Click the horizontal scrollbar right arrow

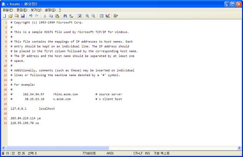pos(239,148)
